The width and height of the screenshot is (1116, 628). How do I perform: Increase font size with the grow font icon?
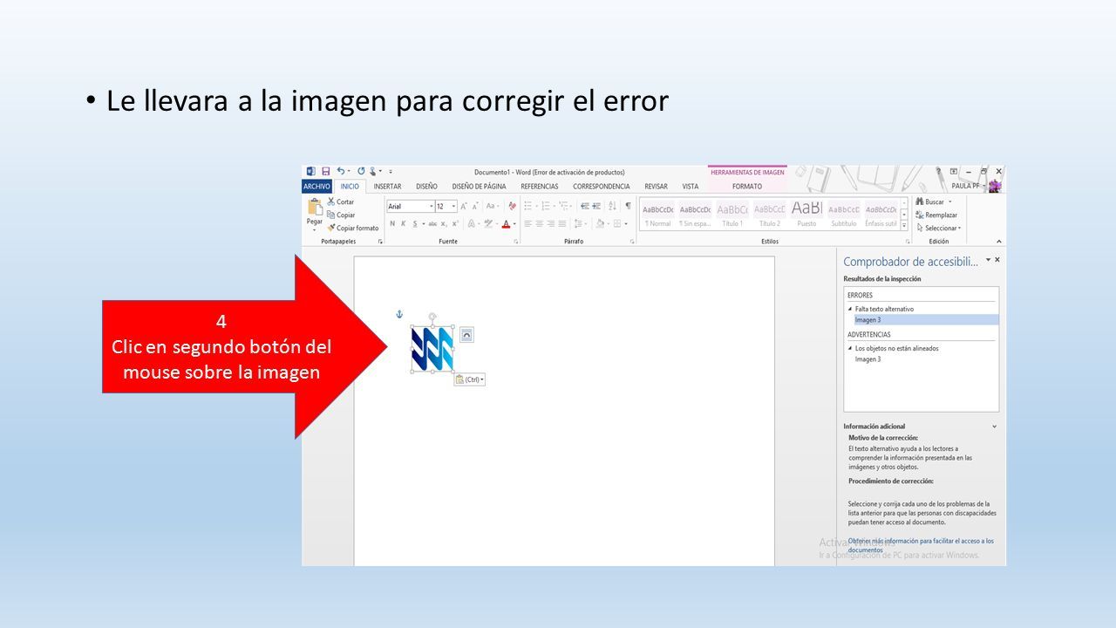point(465,207)
